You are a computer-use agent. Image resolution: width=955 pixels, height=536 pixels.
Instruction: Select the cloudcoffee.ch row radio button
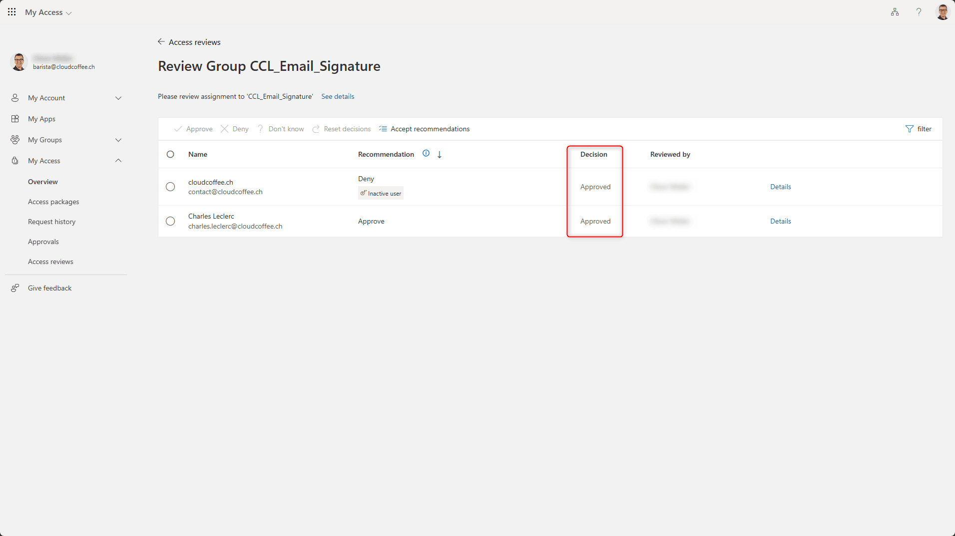[x=170, y=187]
